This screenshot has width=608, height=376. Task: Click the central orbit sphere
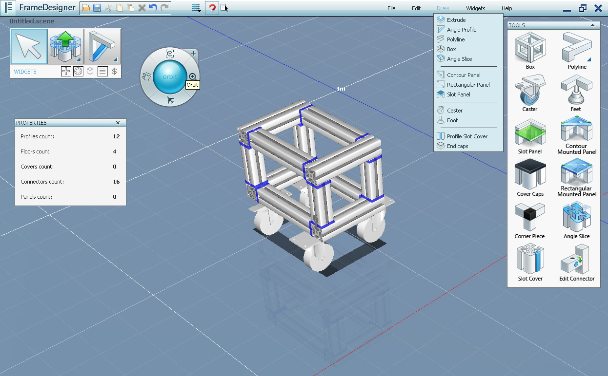(169, 76)
